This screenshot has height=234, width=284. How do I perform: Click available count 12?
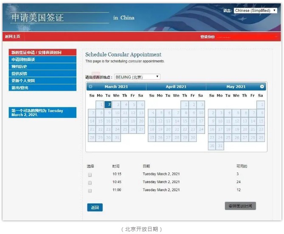coord(239,190)
